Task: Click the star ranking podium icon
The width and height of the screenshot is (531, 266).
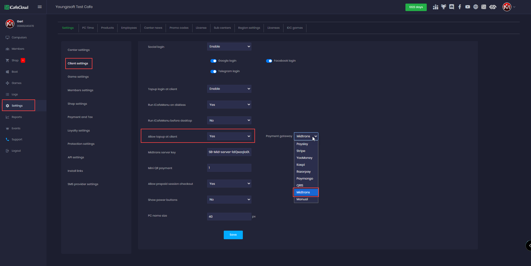Action: [x=436, y=7]
